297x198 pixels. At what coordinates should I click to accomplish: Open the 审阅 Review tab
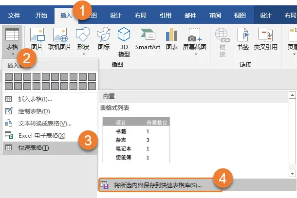(215, 16)
